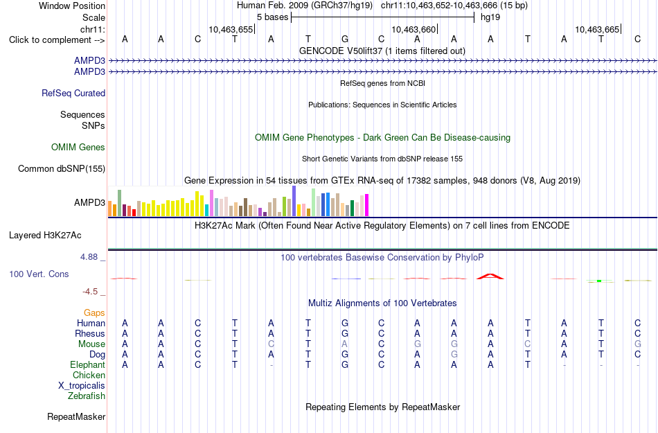Image resolution: width=658 pixels, height=433 pixels.
Task: Click 'Publications: Sequences in Scientific Articles' title
Action: tap(382, 105)
